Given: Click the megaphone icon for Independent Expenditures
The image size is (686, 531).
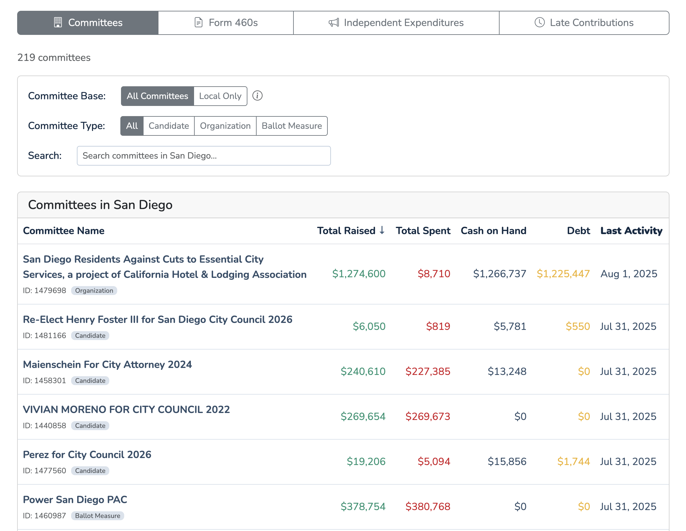Looking at the screenshot, I should 334,23.
